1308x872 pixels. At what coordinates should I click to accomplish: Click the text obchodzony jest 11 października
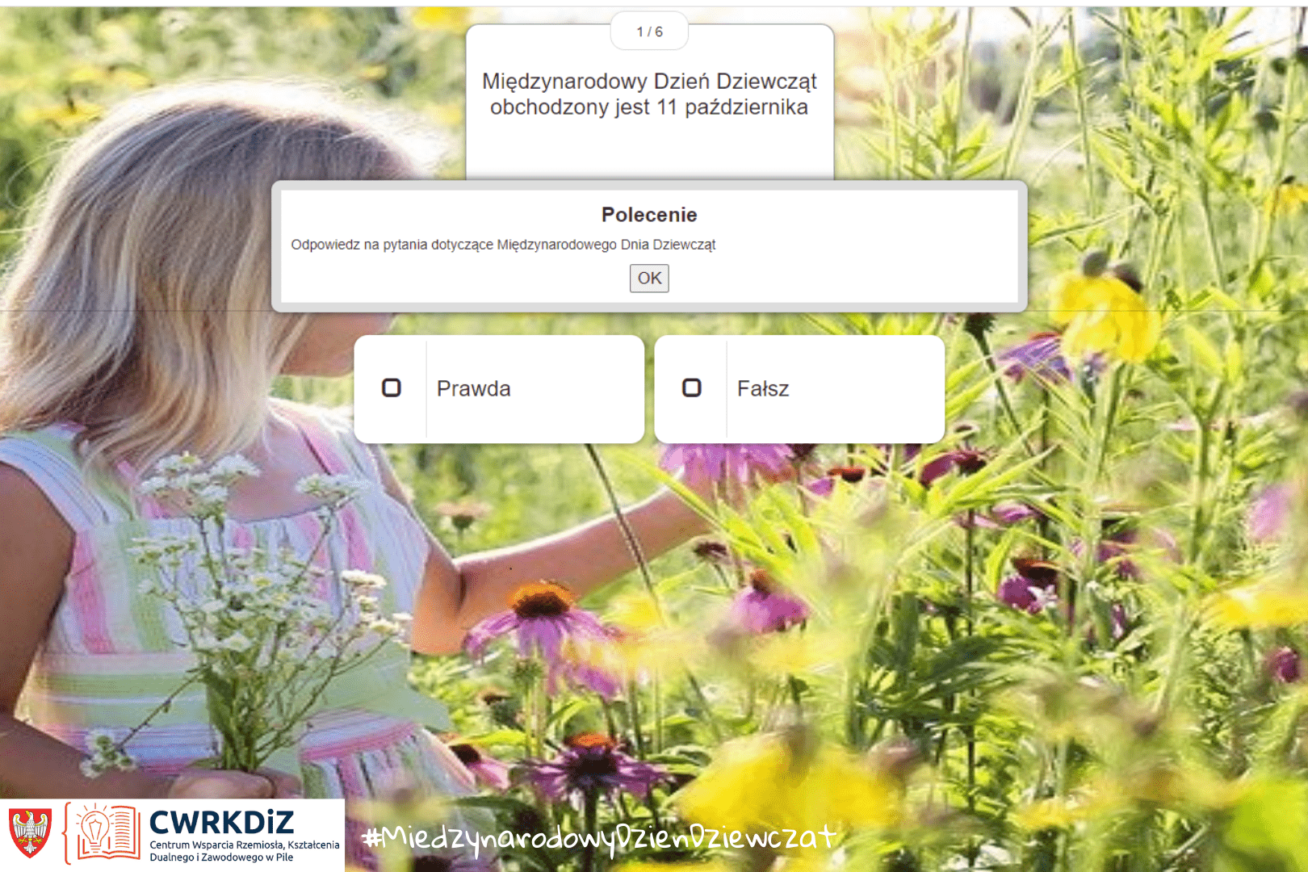(649, 107)
